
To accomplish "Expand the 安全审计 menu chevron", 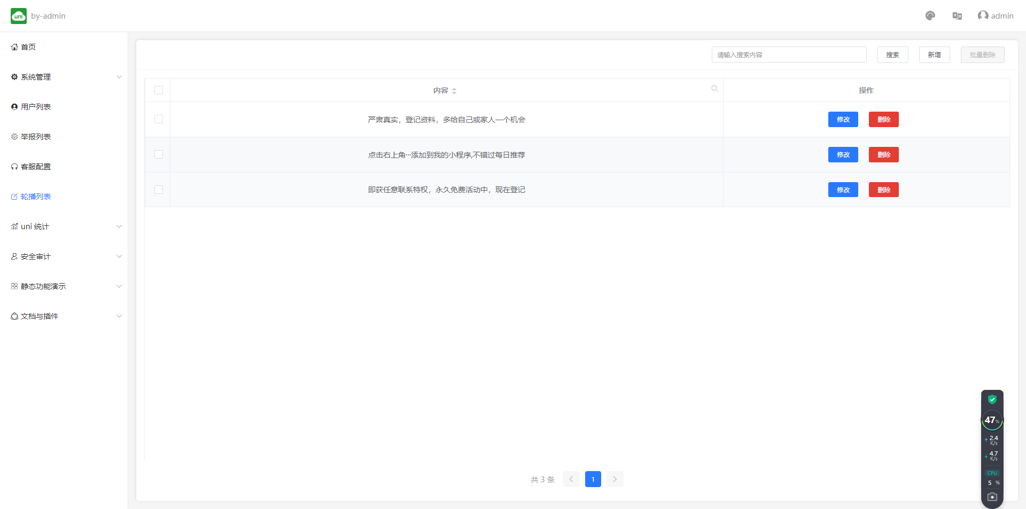I will pyautogui.click(x=119, y=256).
